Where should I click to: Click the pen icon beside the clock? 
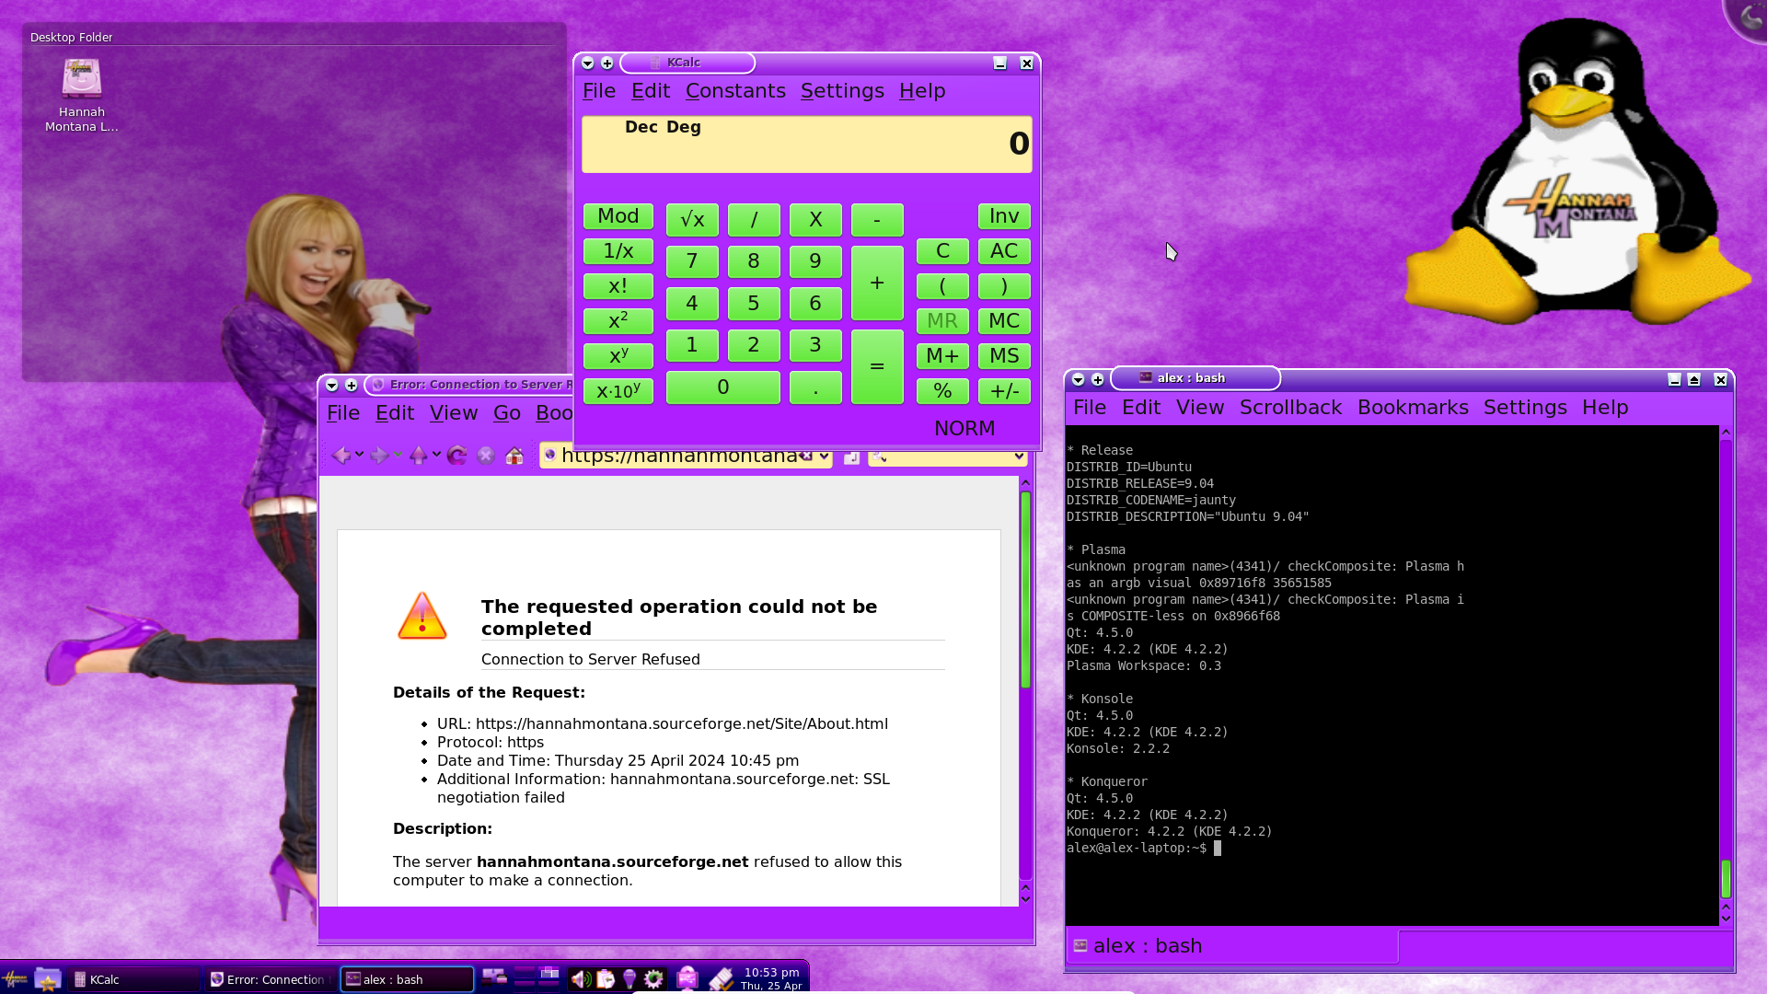721,979
